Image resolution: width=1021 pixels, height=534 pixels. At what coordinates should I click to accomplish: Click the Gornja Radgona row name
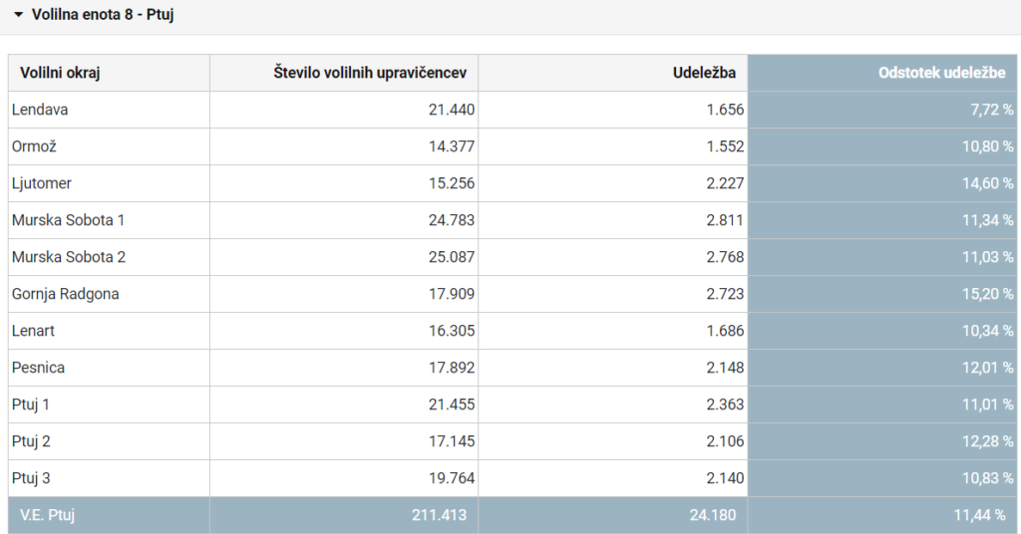click(x=65, y=294)
